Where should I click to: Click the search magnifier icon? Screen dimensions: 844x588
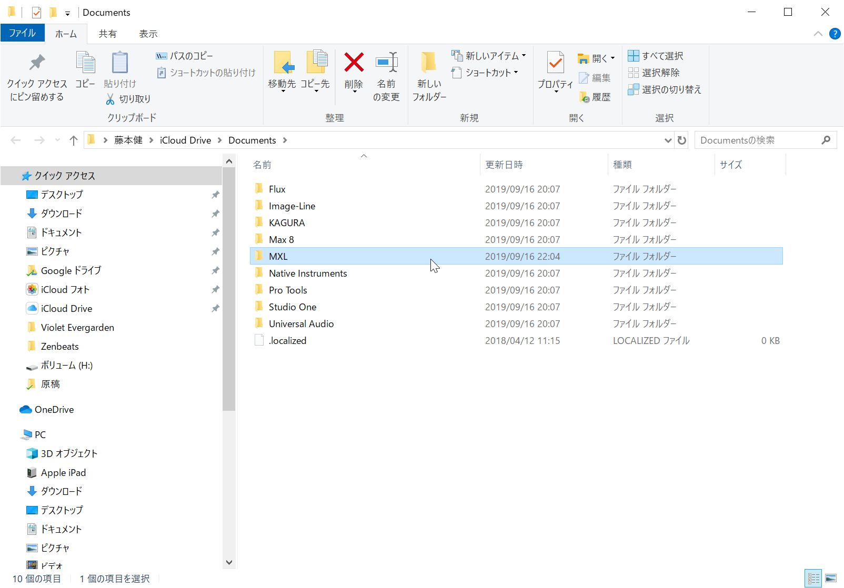point(826,140)
